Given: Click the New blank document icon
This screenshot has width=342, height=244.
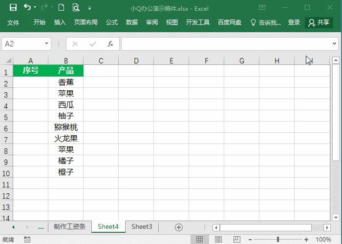Looking at the screenshot, I should [61, 8].
